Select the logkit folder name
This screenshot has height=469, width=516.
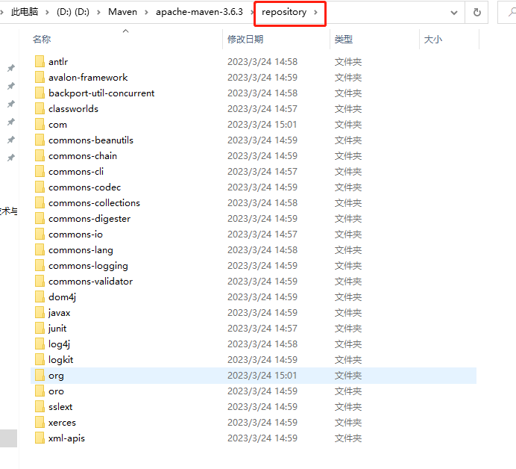coord(60,359)
